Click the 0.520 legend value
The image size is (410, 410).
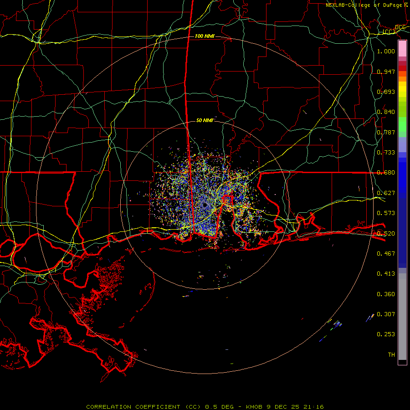tap(386, 233)
